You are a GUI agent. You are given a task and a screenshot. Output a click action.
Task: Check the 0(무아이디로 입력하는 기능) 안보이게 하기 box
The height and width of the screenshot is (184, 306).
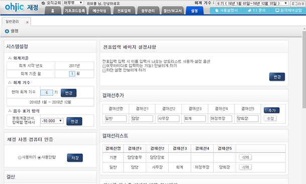tap(104, 66)
